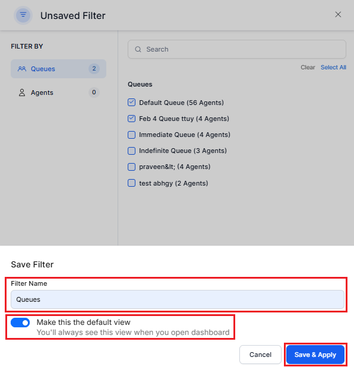Focus the Filter Name input field
354x367 pixels.
pyautogui.click(x=178, y=299)
